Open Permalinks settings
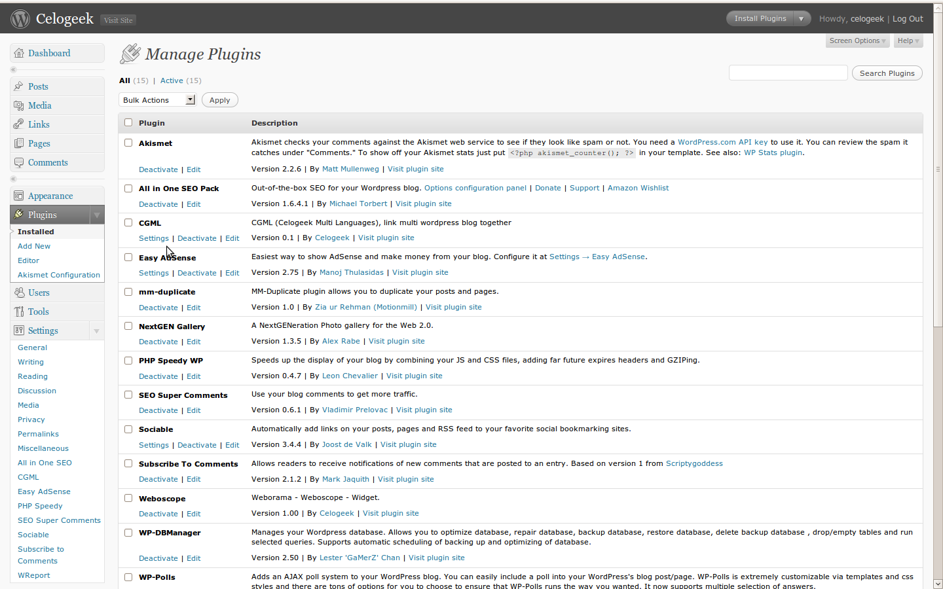The height and width of the screenshot is (589, 943). pyautogui.click(x=38, y=434)
